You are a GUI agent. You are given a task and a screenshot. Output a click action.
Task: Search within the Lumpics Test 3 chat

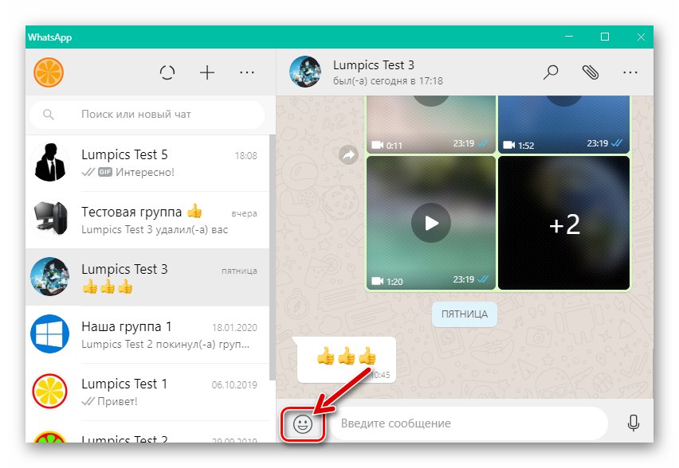coord(551,72)
